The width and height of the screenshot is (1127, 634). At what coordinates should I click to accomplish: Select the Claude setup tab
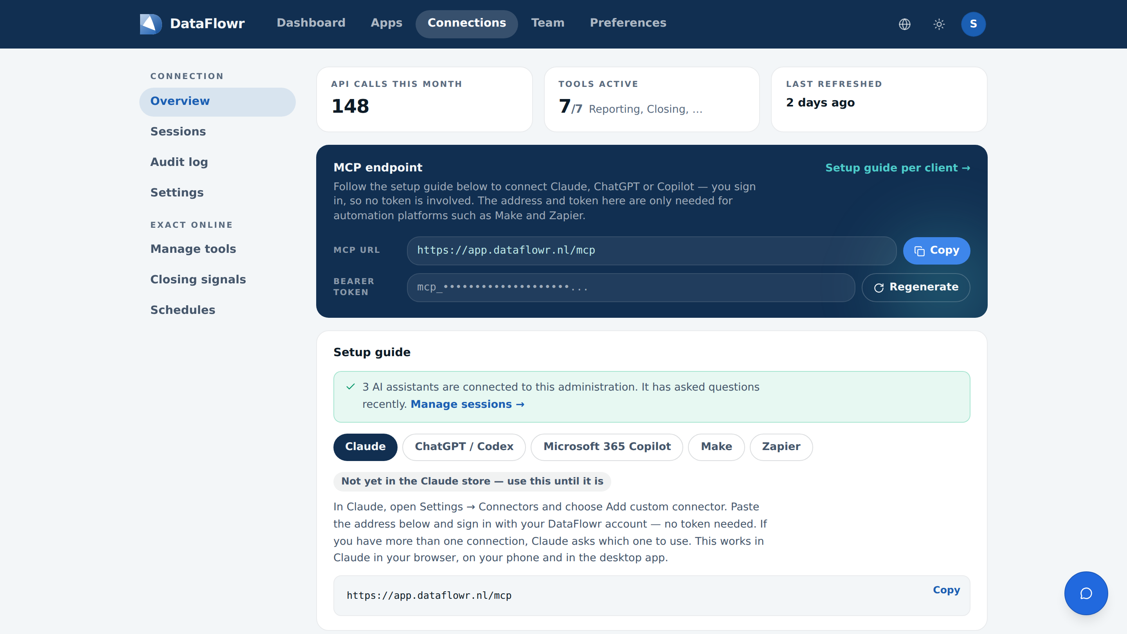tap(365, 447)
